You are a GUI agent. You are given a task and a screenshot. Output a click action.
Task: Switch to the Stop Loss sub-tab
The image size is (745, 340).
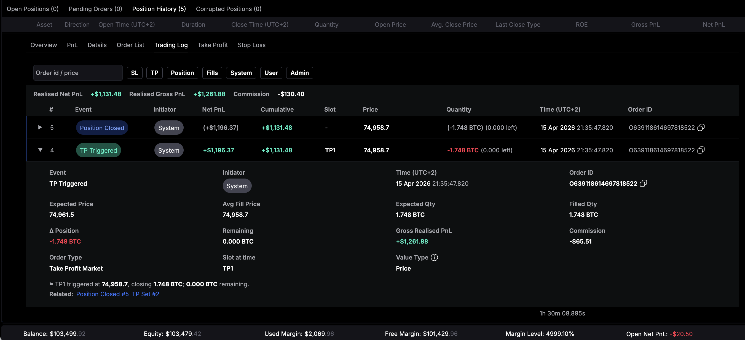coord(251,45)
